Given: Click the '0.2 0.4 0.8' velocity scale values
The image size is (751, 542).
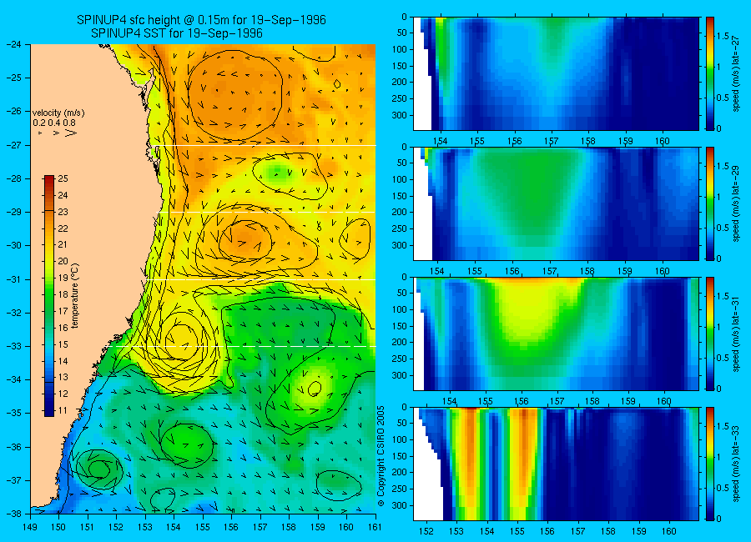Looking at the screenshot, I should coord(54,123).
